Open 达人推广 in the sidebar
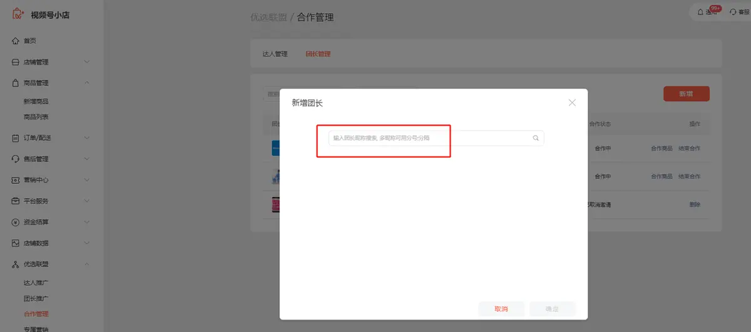Viewport: 751px width, 332px height. point(36,283)
